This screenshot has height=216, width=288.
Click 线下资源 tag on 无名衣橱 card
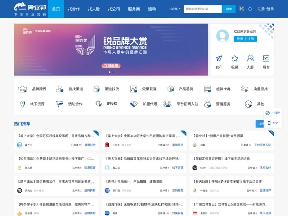(178, 168)
